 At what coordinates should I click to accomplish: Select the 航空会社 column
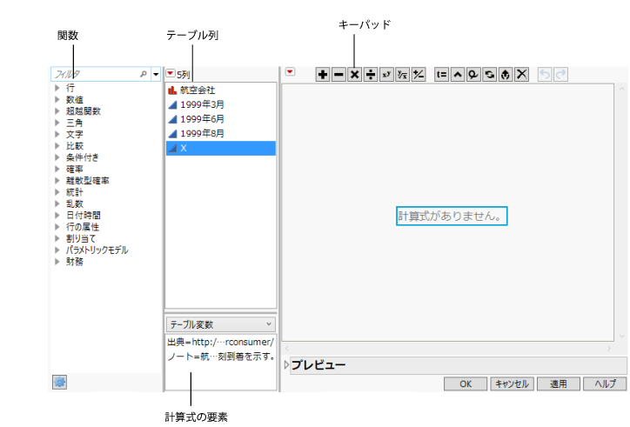click(x=220, y=90)
